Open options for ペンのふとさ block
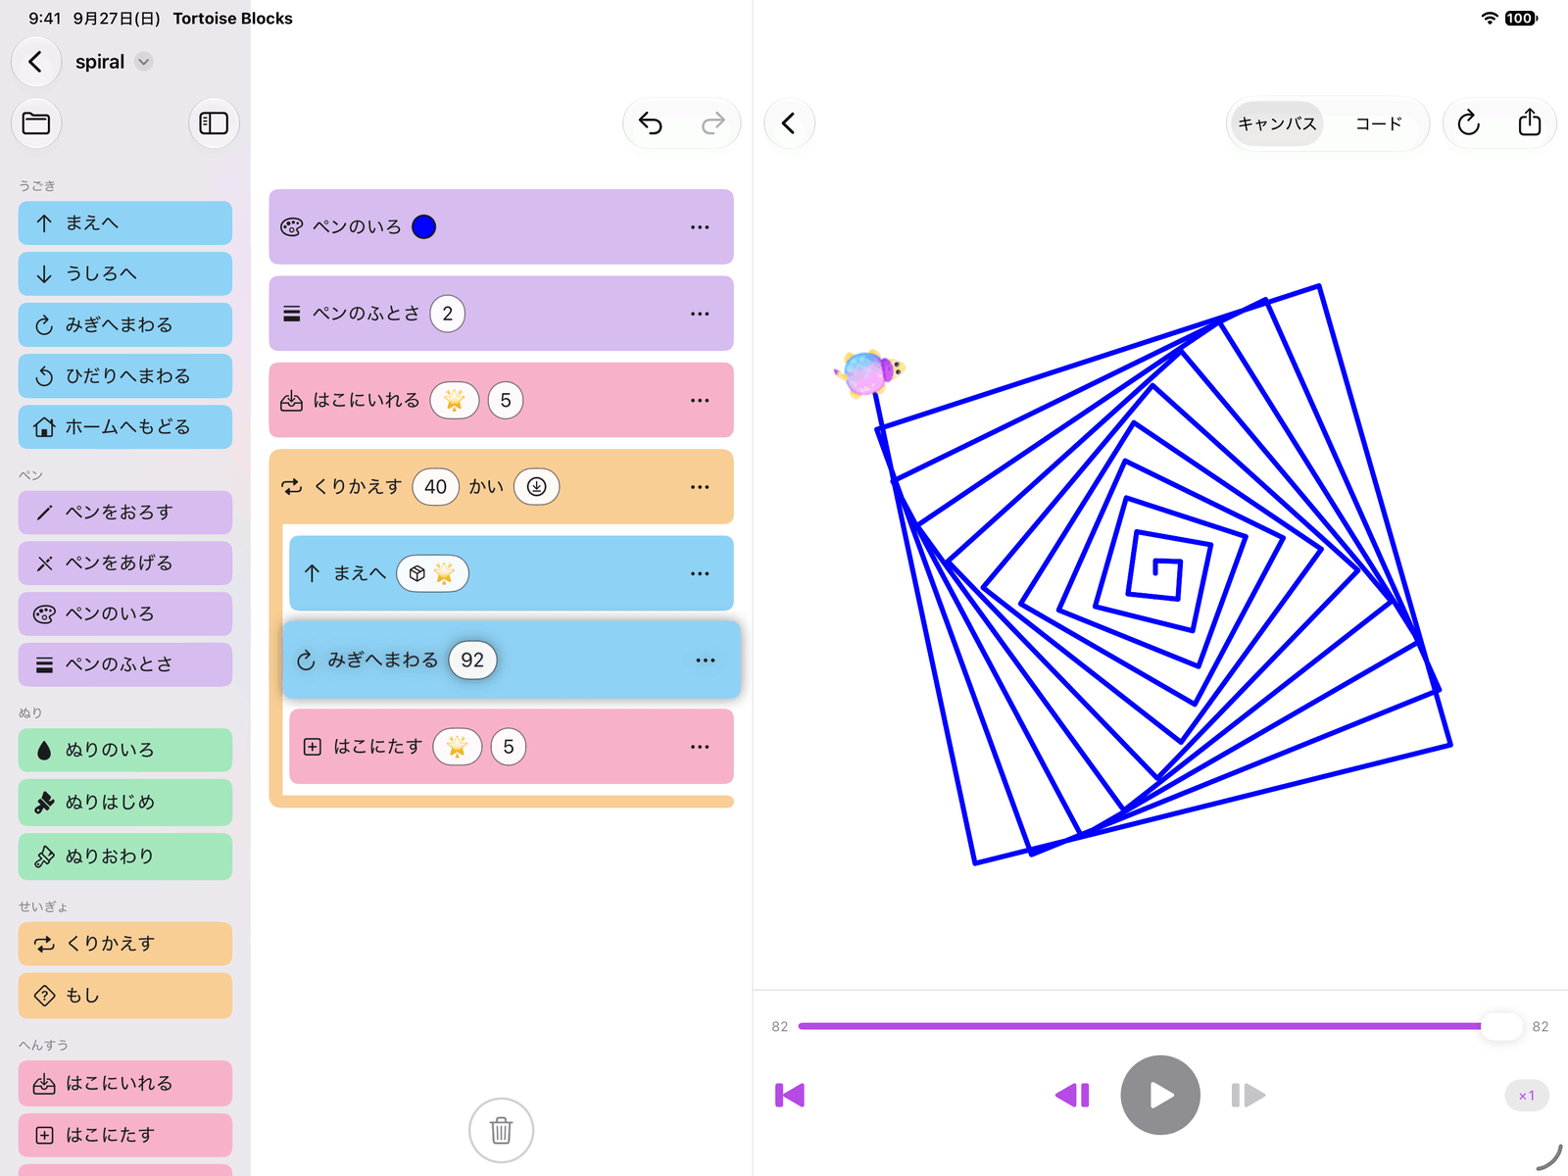 [x=700, y=314]
